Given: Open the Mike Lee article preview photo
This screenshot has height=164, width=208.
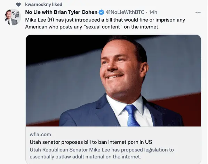Looking at the screenshot, I should (x=113, y=81).
